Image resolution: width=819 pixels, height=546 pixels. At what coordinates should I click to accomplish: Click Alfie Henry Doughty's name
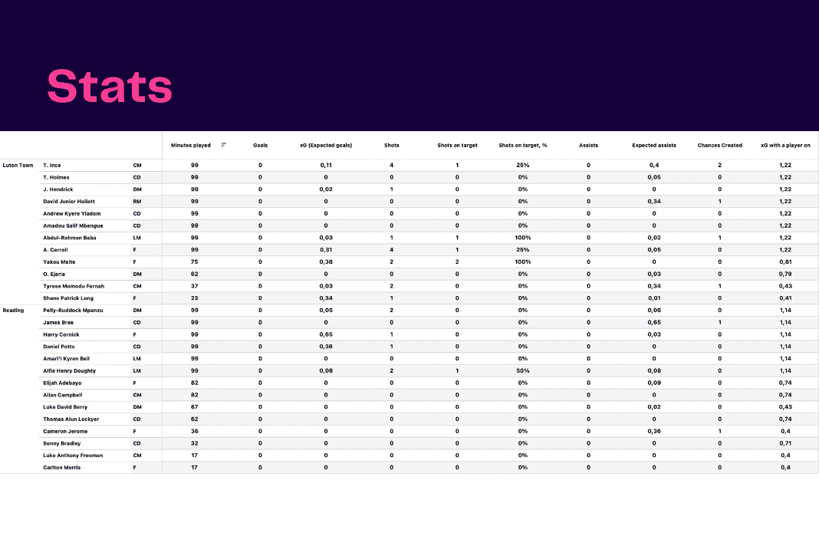point(70,371)
